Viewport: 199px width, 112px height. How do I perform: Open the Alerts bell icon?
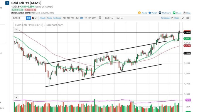(139, 13)
